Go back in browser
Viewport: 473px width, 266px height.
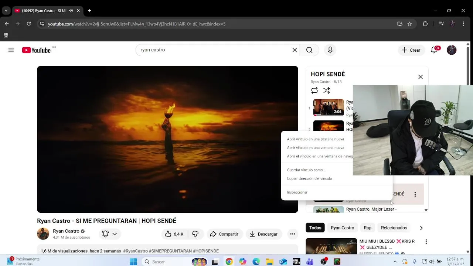7,24
